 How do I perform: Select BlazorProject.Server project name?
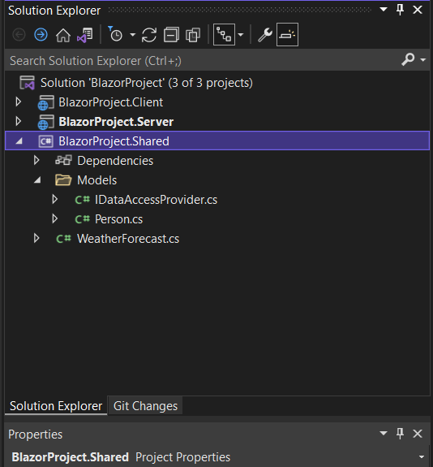pyautogui.click(x=116, y=122)
